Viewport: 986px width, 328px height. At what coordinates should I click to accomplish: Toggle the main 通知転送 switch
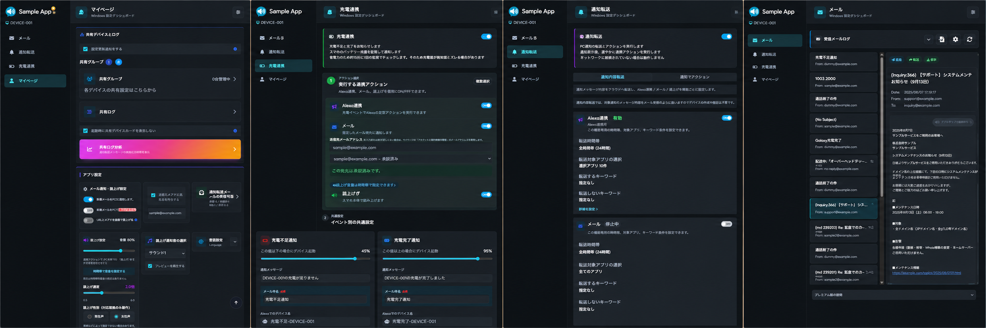[x=726, y=37]
